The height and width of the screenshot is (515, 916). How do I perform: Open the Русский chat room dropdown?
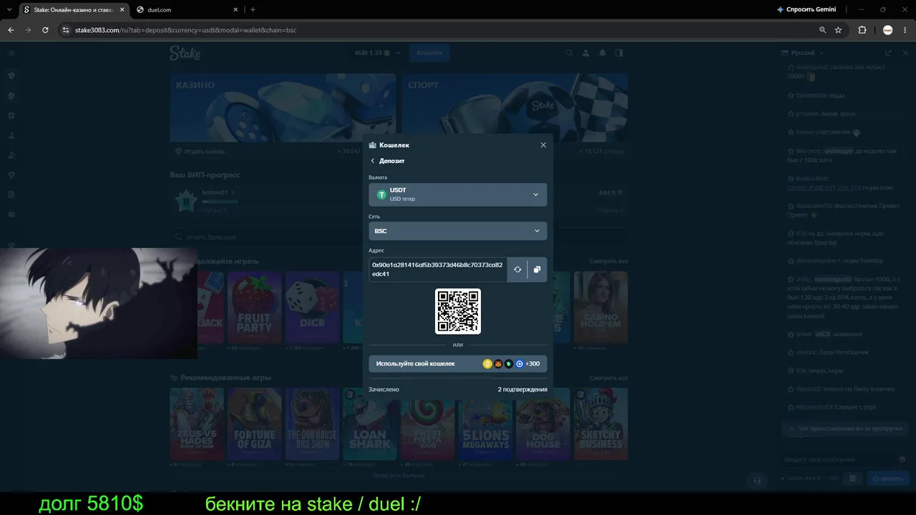coord(803,53)
